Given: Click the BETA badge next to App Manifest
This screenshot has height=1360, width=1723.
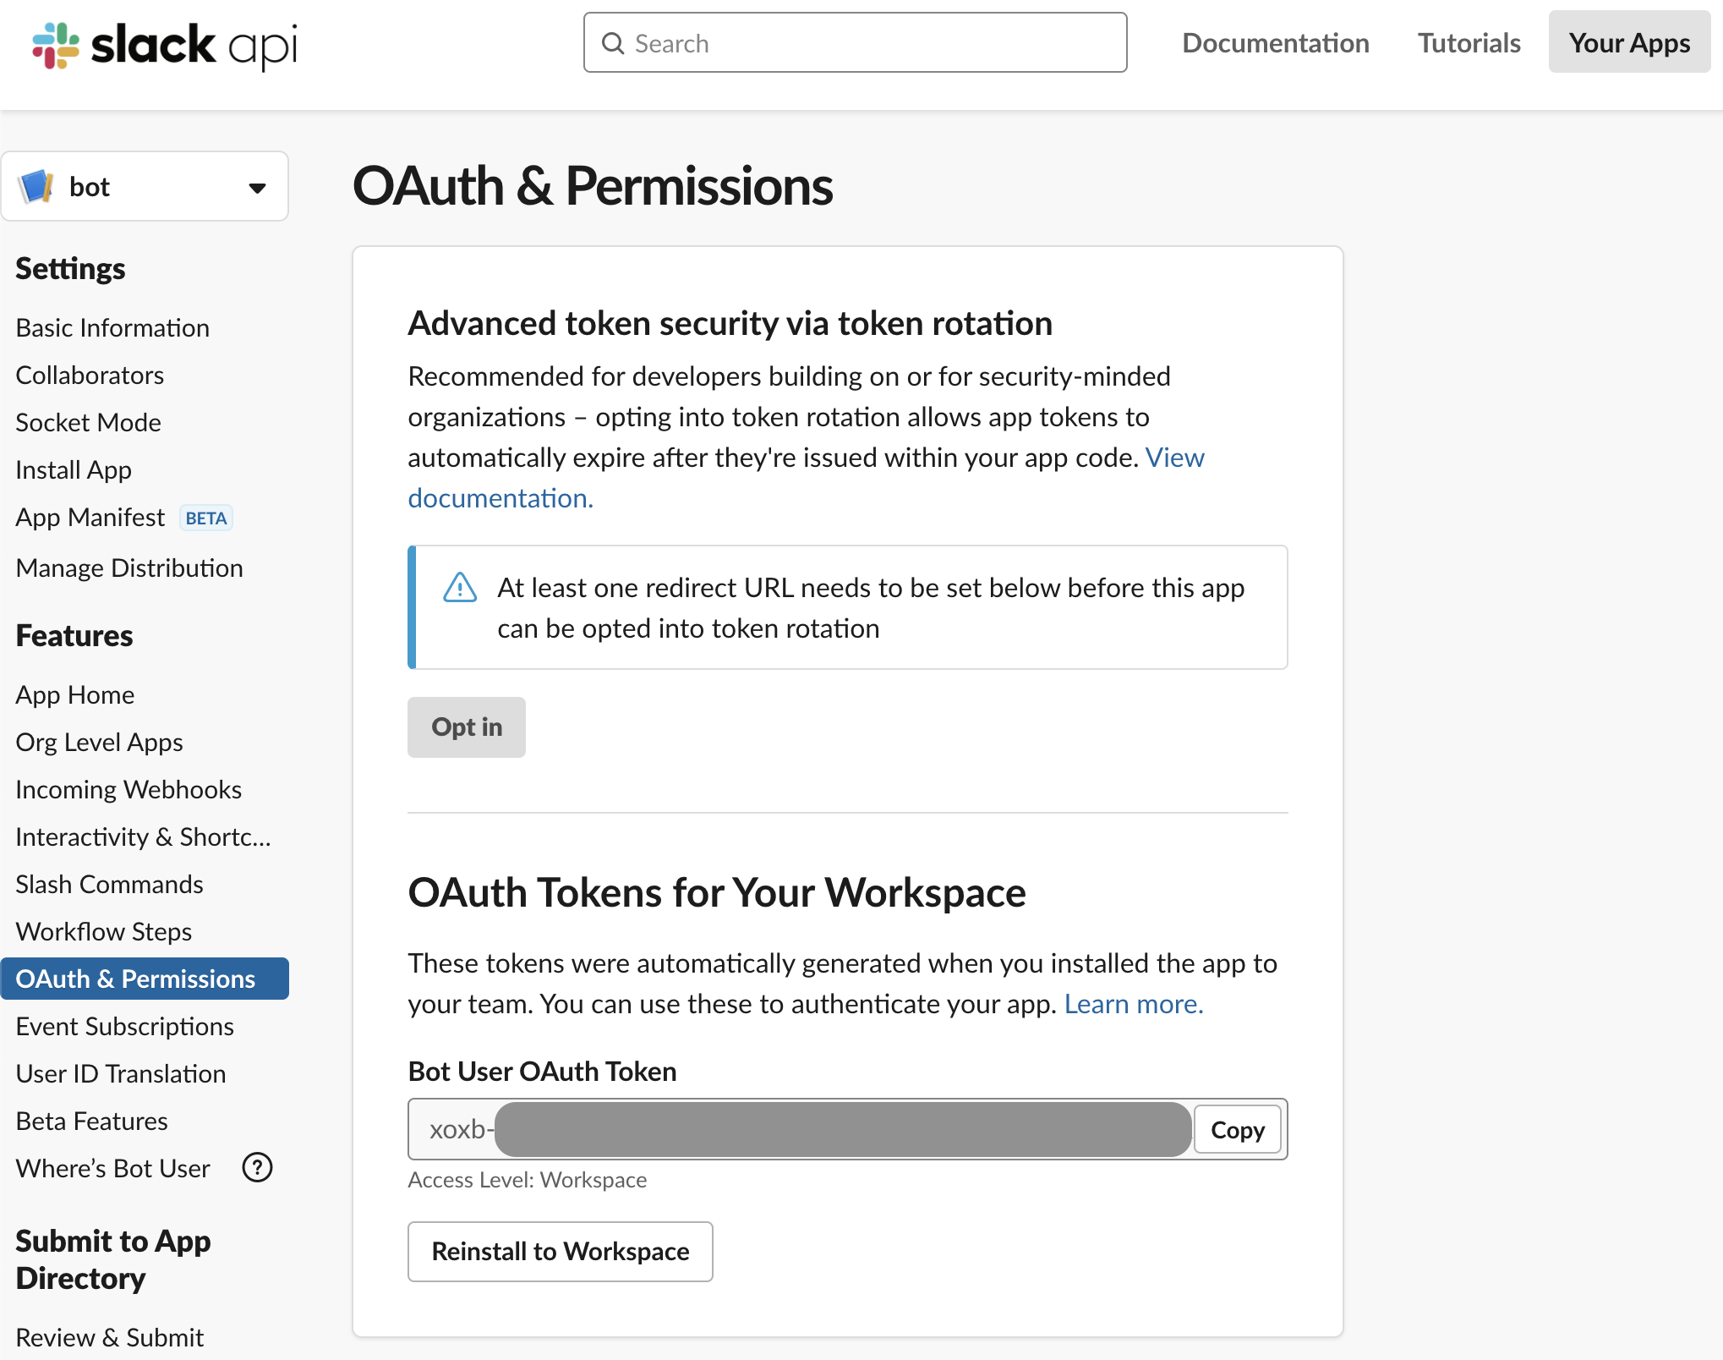Looking at the screenshot, I should pos(206,518).
